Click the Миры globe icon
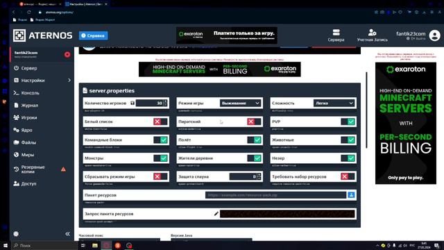The width and height of the screenshot is (444, 250). click(x=16, y=154)
